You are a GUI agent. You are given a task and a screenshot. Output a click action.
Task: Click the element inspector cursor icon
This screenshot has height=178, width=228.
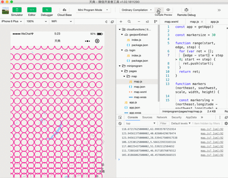(x=120, y=117)
